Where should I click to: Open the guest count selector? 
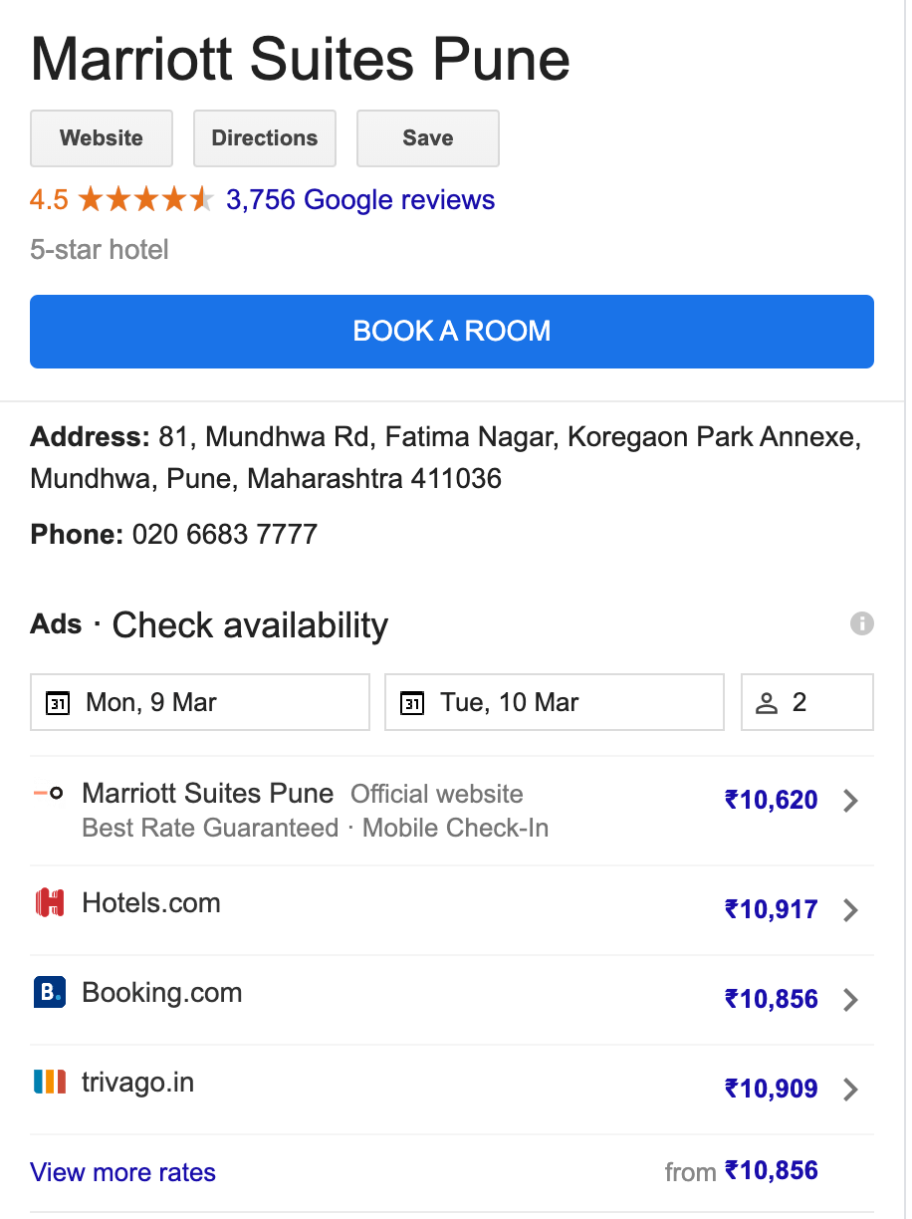tap(807, 703)
